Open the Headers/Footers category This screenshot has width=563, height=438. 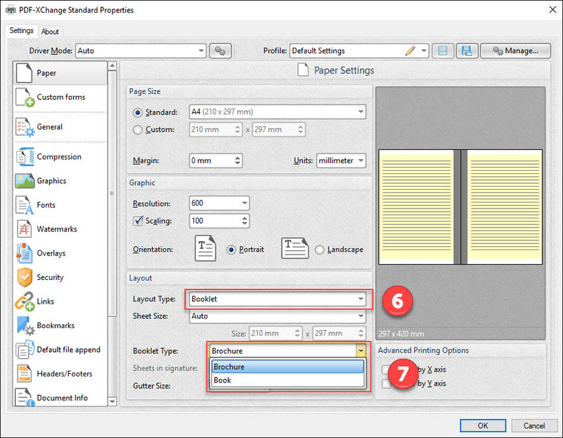click(x=60, y=374)
